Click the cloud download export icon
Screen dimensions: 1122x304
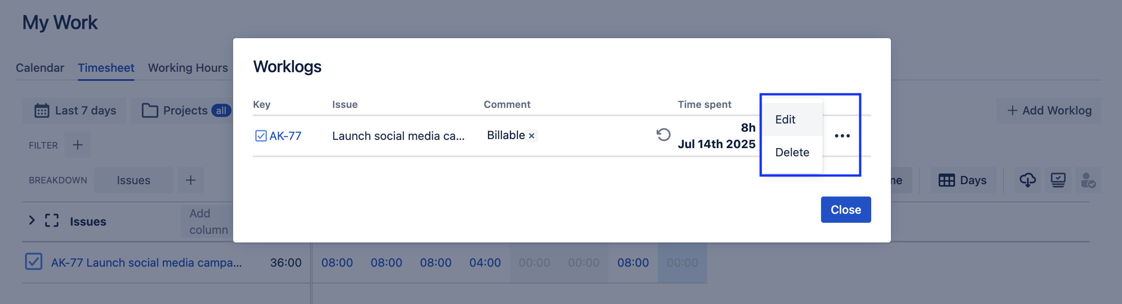[x=1027, y=180]
